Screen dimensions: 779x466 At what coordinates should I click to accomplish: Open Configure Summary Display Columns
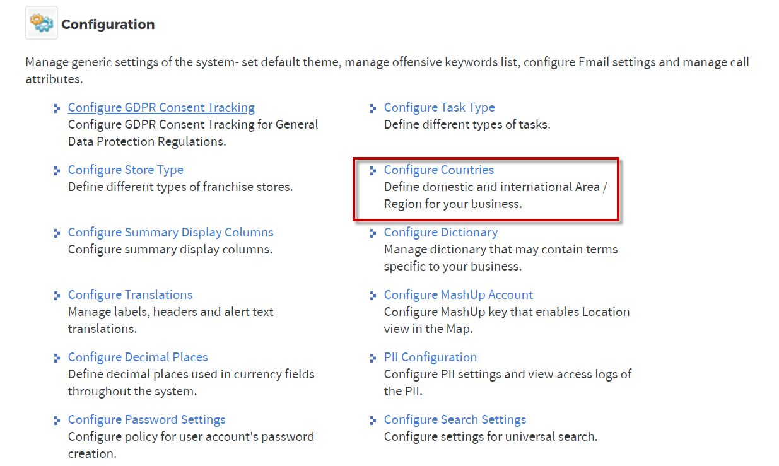[171, 233]
